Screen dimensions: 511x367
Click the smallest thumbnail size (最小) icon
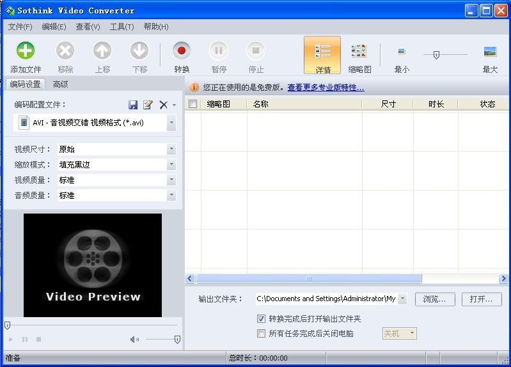(402, 51)
